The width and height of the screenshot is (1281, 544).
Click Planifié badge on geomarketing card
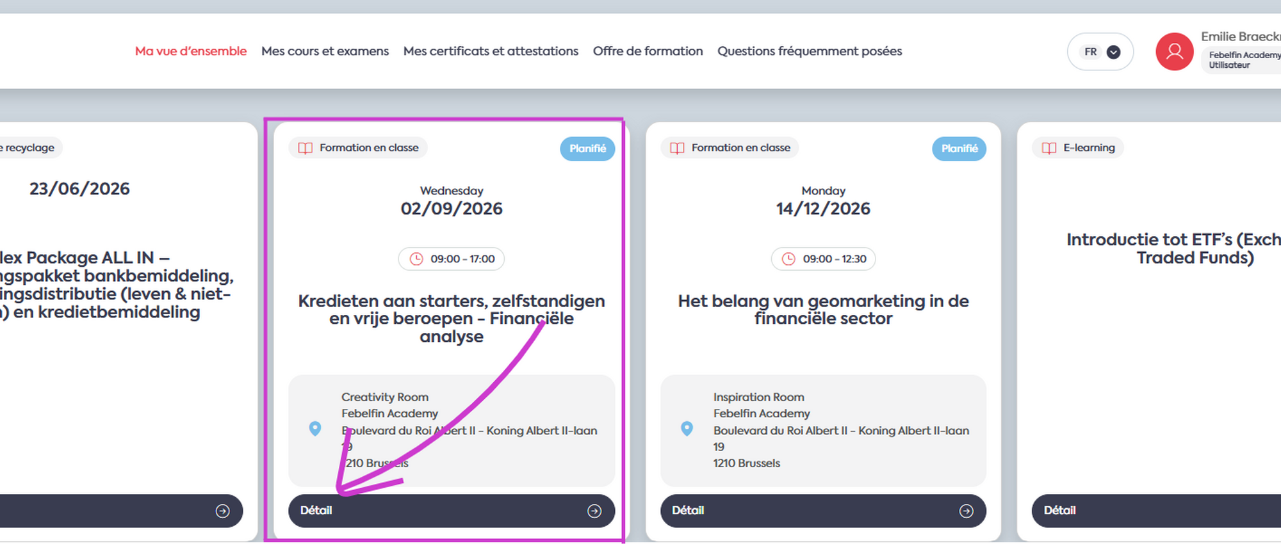click(959, 148)
